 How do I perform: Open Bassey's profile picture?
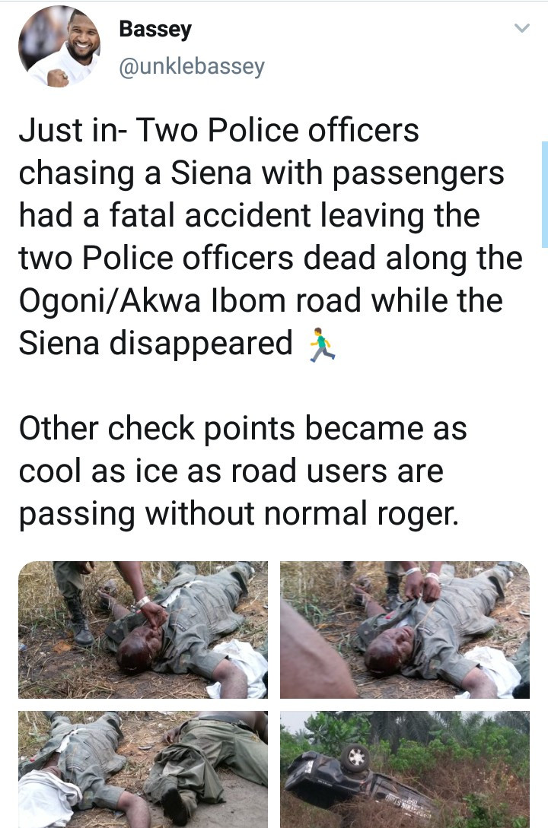59,46
